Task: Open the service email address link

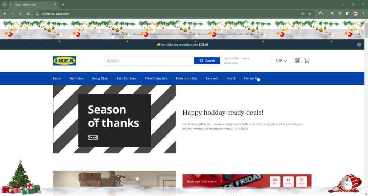Action: [237, 61]
